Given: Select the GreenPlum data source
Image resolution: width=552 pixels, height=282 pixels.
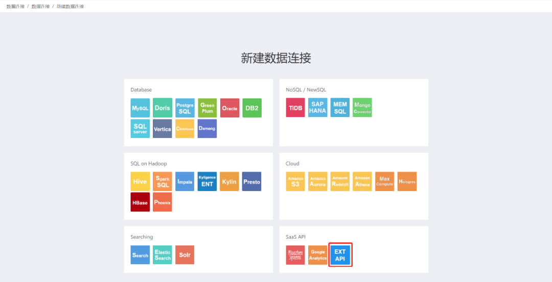Looking at the screenshot, I should (x=208, y=108).
